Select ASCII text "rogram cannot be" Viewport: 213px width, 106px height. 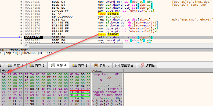pos(107,92)
